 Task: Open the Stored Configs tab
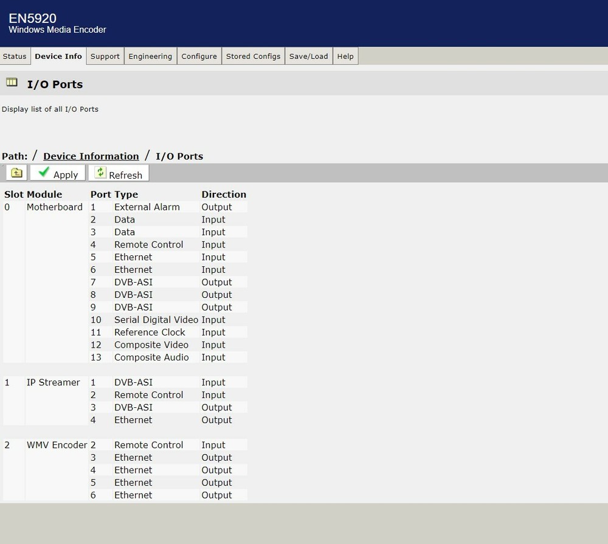click(x=253, y=57)
